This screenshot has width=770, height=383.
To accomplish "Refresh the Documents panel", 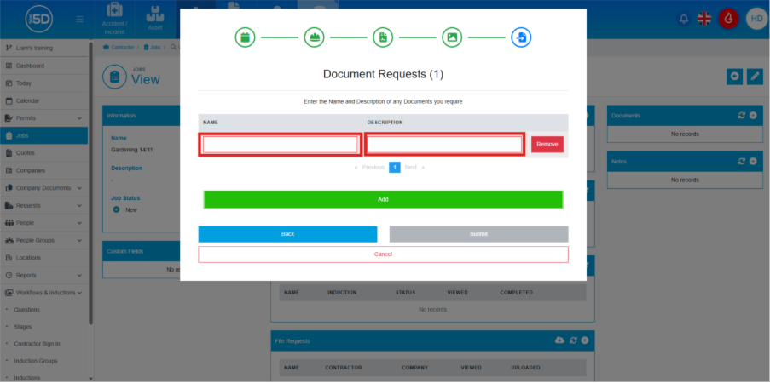I will coord(741,116).
